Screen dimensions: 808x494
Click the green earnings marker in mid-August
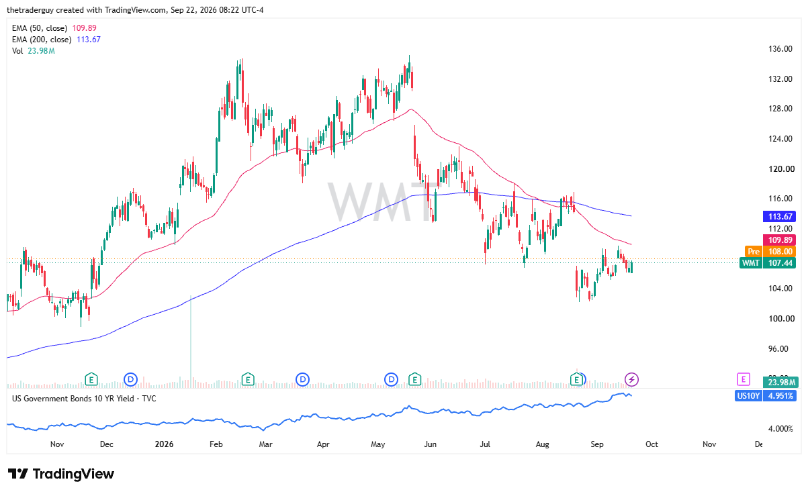(x=577, y=380)
